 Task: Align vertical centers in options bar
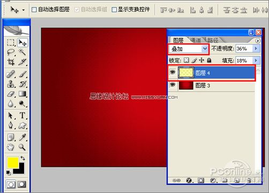172,10
